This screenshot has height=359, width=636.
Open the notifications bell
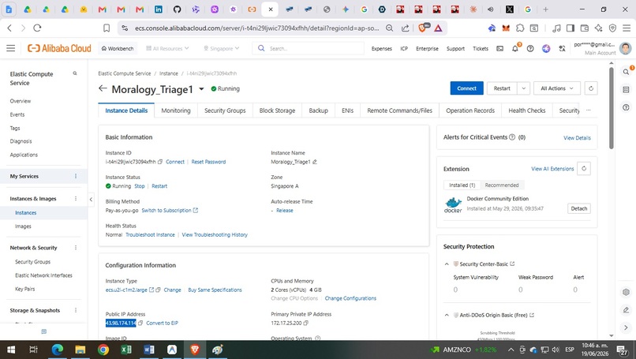[515, 48]
